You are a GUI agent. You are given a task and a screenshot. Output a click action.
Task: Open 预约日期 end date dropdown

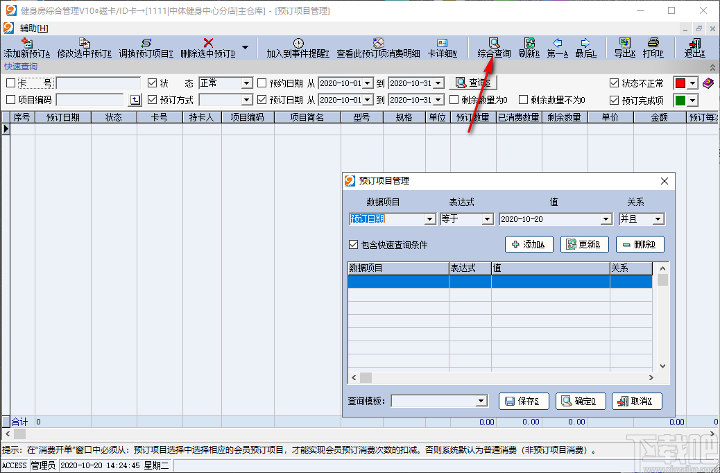(438, 83)
